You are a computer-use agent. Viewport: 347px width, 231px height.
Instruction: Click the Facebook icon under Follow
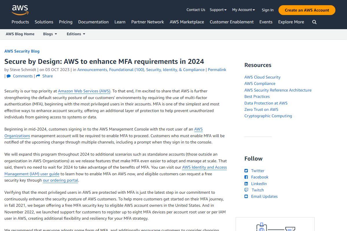(246, 177)
